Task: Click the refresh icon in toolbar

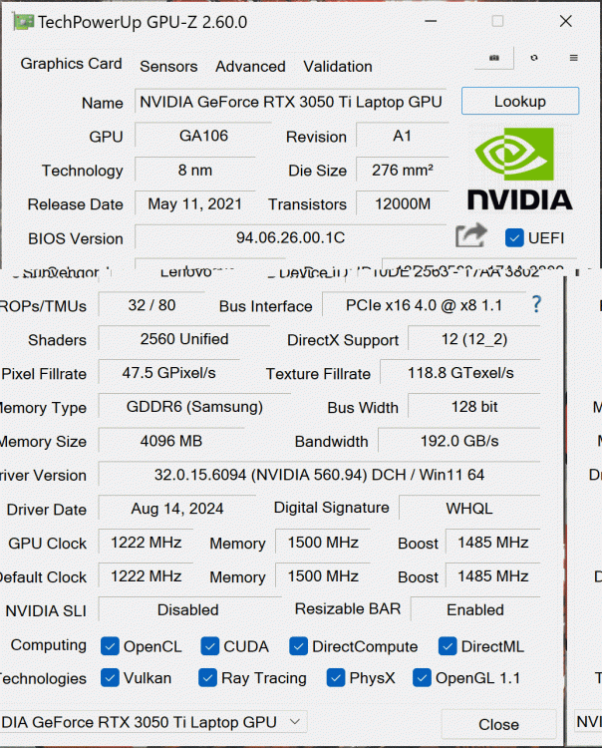Action: 534,59
